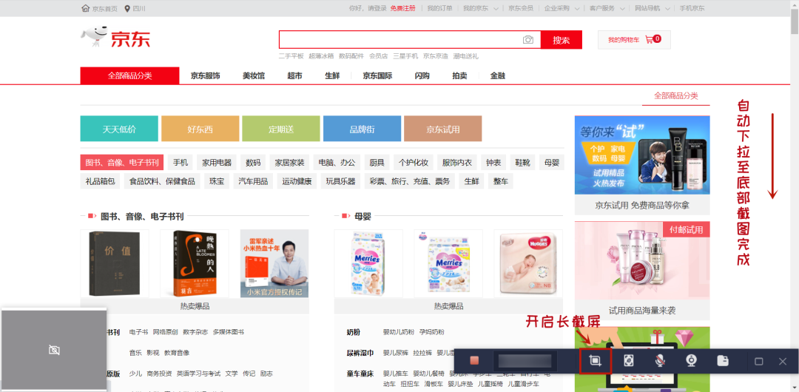Select the 钟表 category tag
Image resolution: width=799 pixels, height=392 pixels.
click(x=493, y=163)
